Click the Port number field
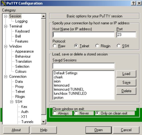Image resolution: width=142 pixels, height=135 pixels. (x=126, y=35)
